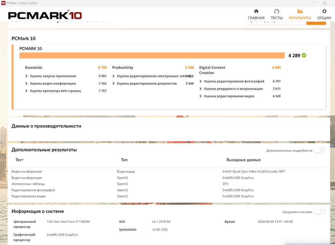Viewport: 335px width, 245px height.
Task: Click the green valid score checkmark
Action: point(304,55)
